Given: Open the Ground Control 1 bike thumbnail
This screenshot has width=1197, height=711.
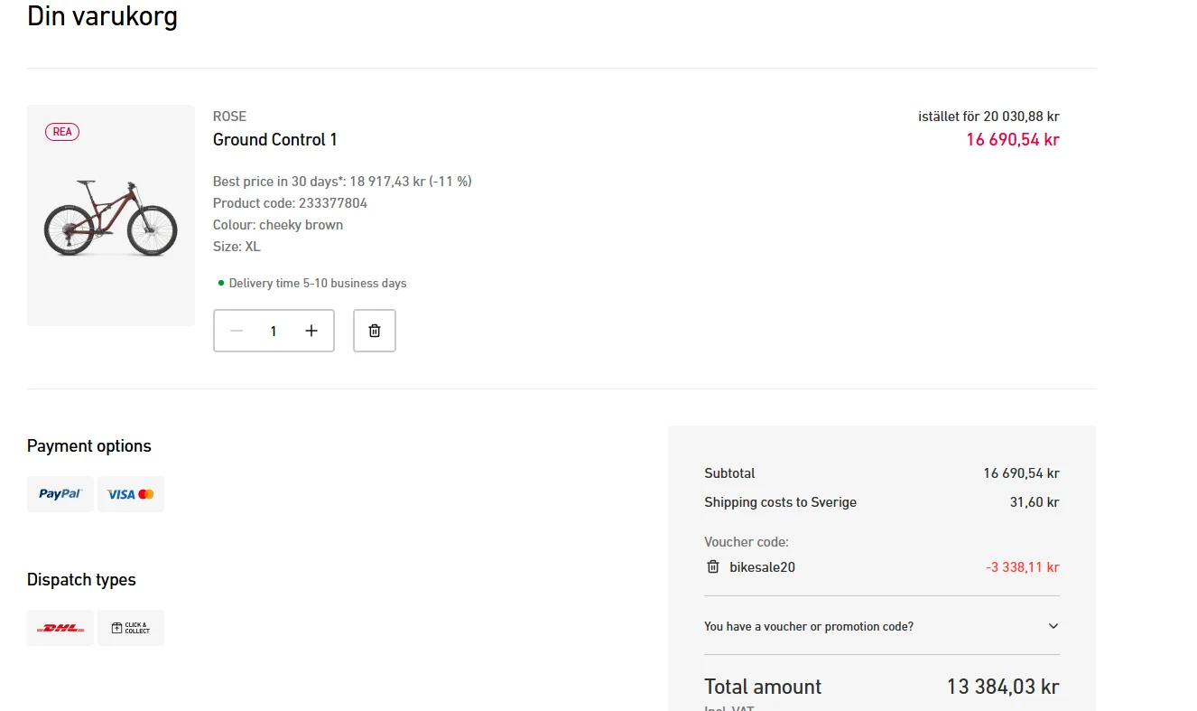Looking at the screenshot, I should pos(111,215).
